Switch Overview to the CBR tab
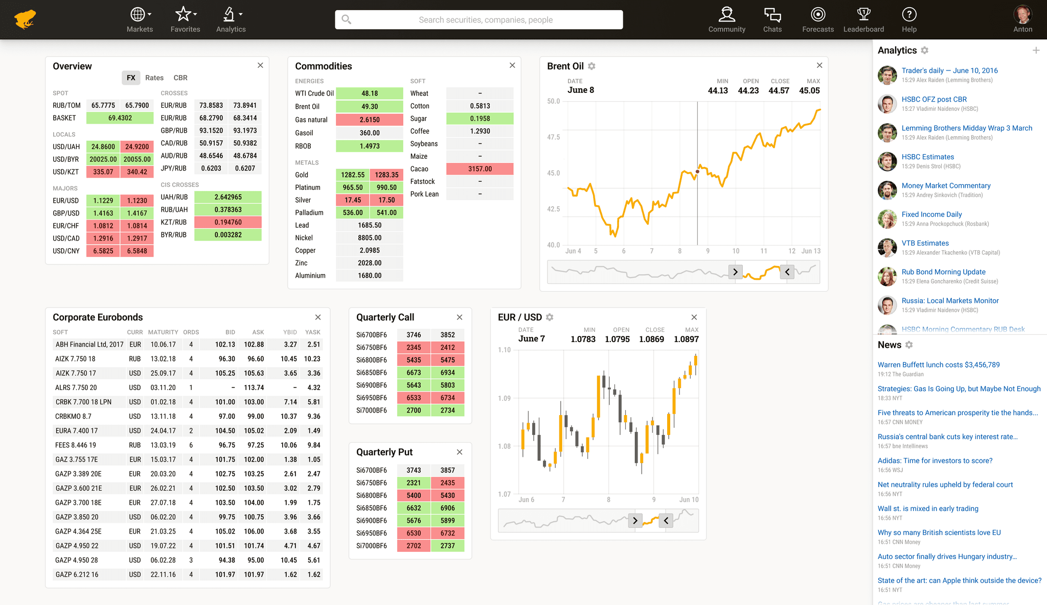This screenshot has width=1047, height=605. pos(180,78)
